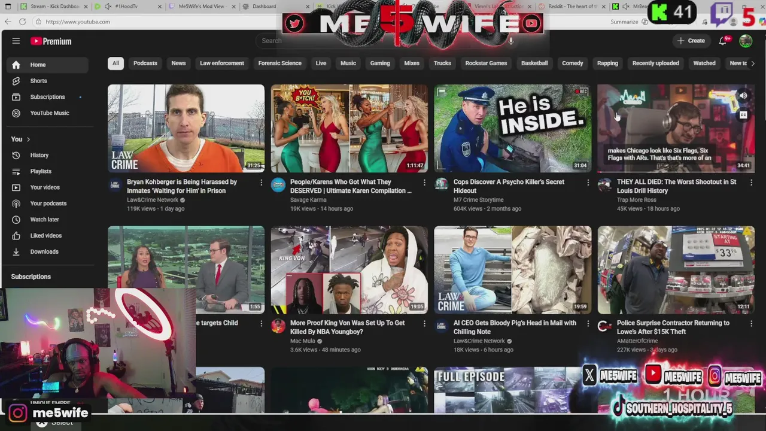Screen dimensions: 766x431
Task: Open AMatterOfCrime channel avatar
Action: [605, 326]
